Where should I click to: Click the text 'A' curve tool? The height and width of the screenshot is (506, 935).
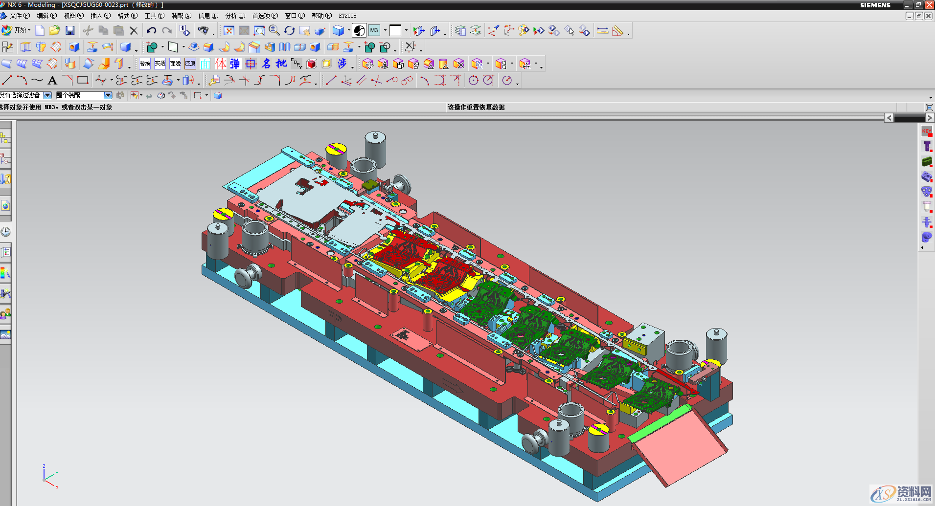click(x=52, y=81)
